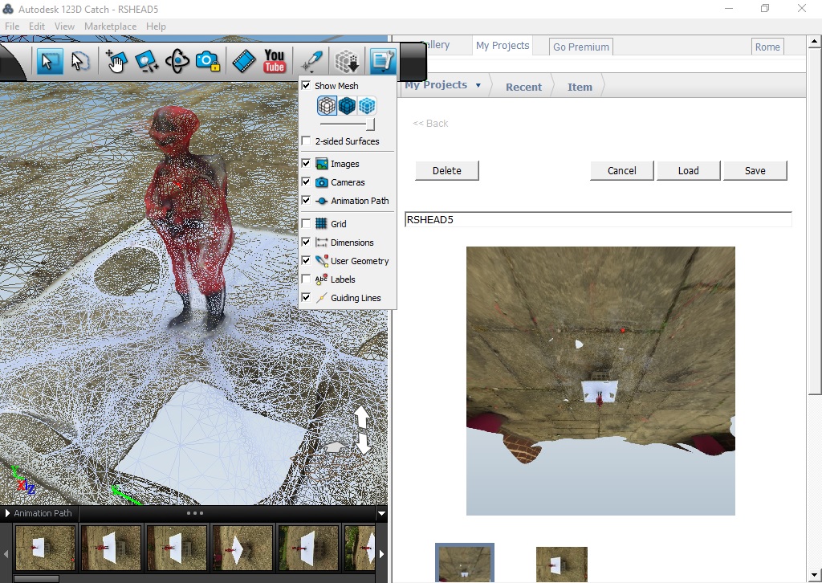Open the View menu
822x583 pixels.
[x=64, y=26]
